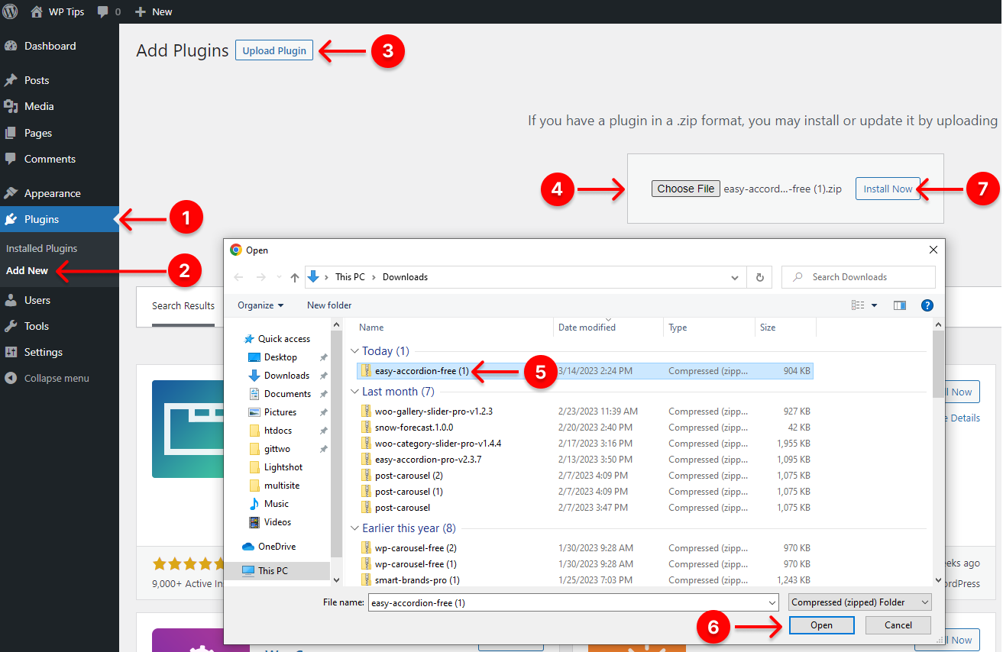Go back in file dialog
The width and height of the screenshot is (1003, 652).
click(239, 277)
